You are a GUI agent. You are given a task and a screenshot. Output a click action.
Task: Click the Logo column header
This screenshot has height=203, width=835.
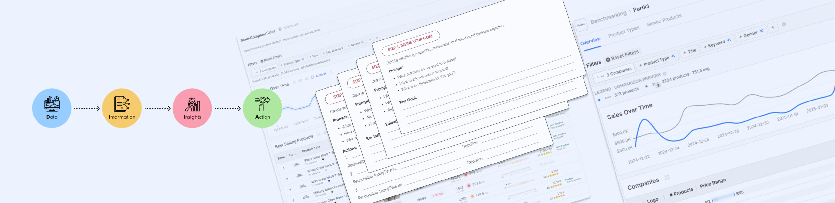tap(653, 200)
